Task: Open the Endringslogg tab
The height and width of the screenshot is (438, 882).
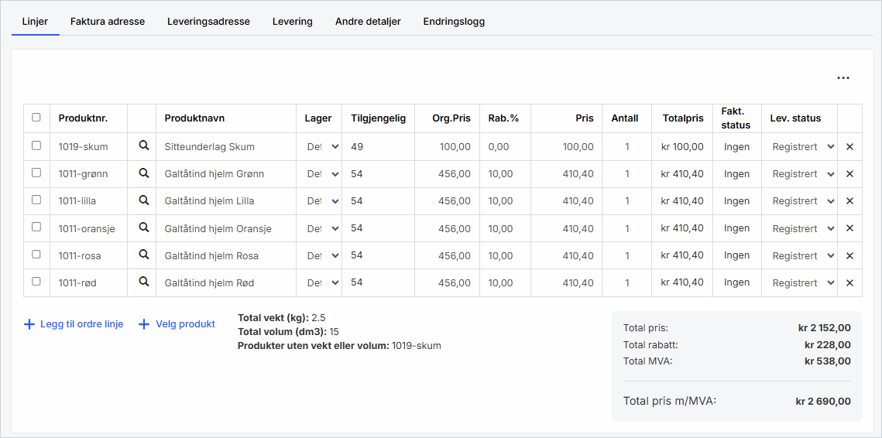Action: click(454, 22)
